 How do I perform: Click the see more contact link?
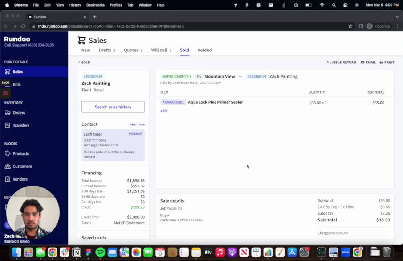pyautogui.click(x=137, y=124)
